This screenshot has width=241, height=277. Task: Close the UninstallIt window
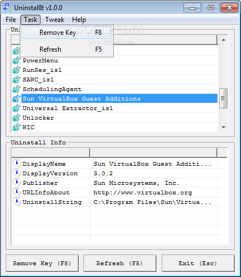pos(229,8)
